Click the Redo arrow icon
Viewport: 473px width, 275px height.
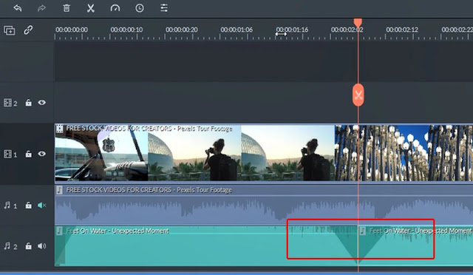coord(41,8)
